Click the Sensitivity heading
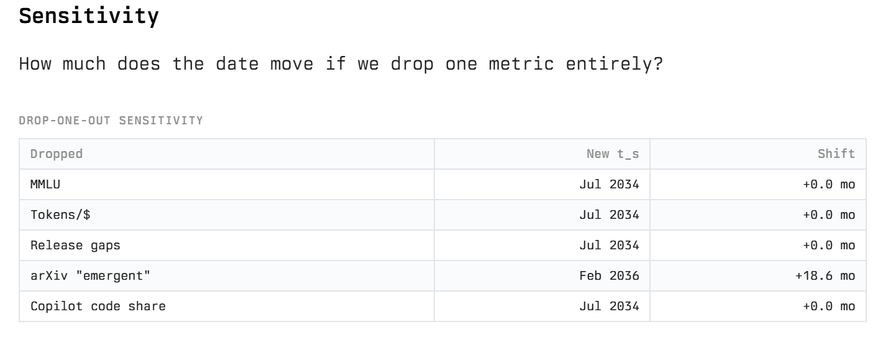The width and height of the screenshot is (878, 355). 88,16
